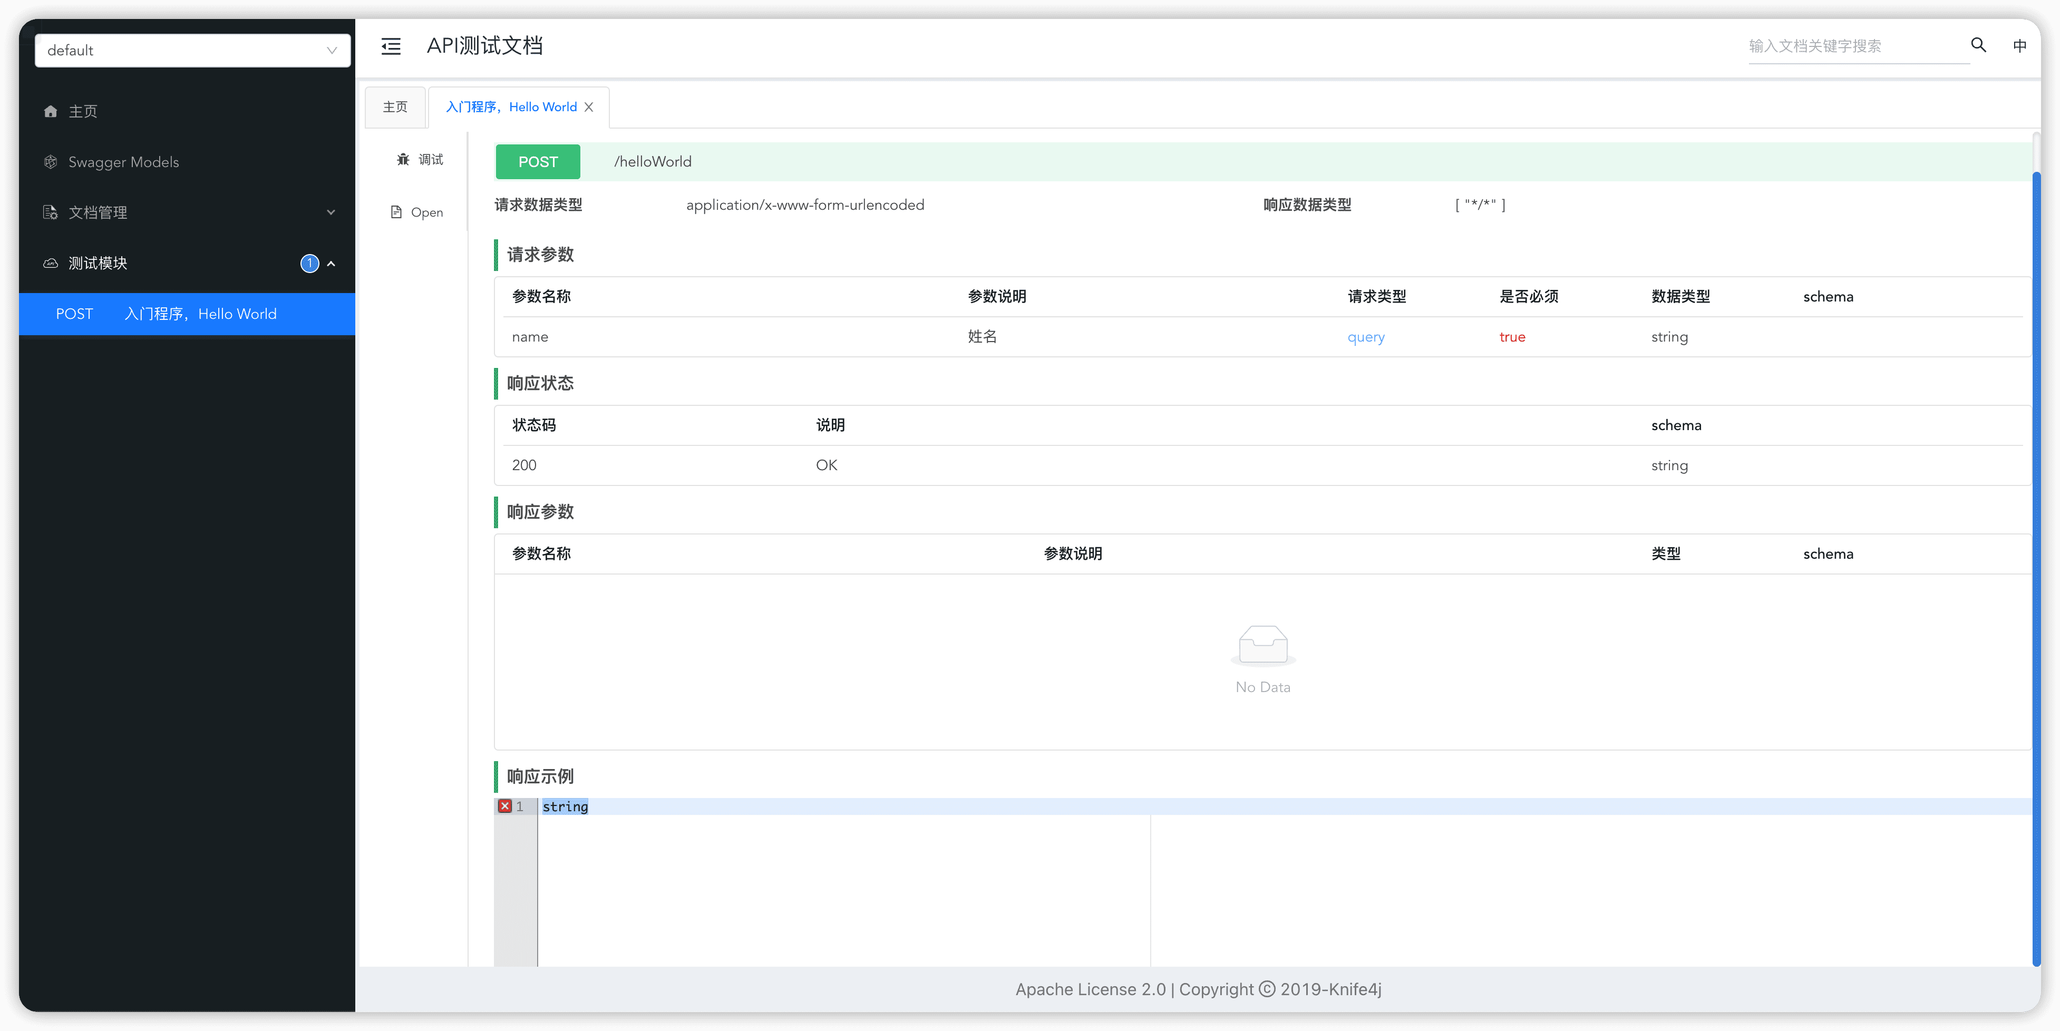Click the bug icon for 调试
Viewport: 2060px width, 1031px height.
point(403,159)
